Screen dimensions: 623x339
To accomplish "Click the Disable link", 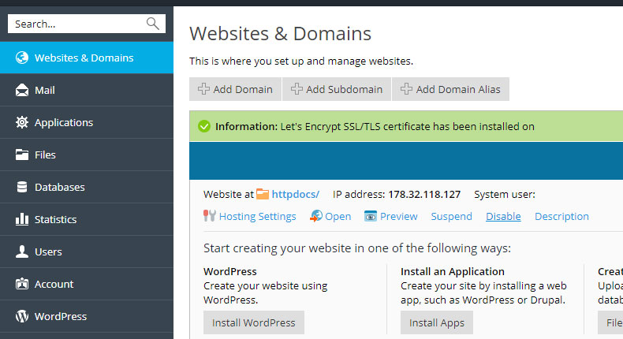I will (503, 216).
